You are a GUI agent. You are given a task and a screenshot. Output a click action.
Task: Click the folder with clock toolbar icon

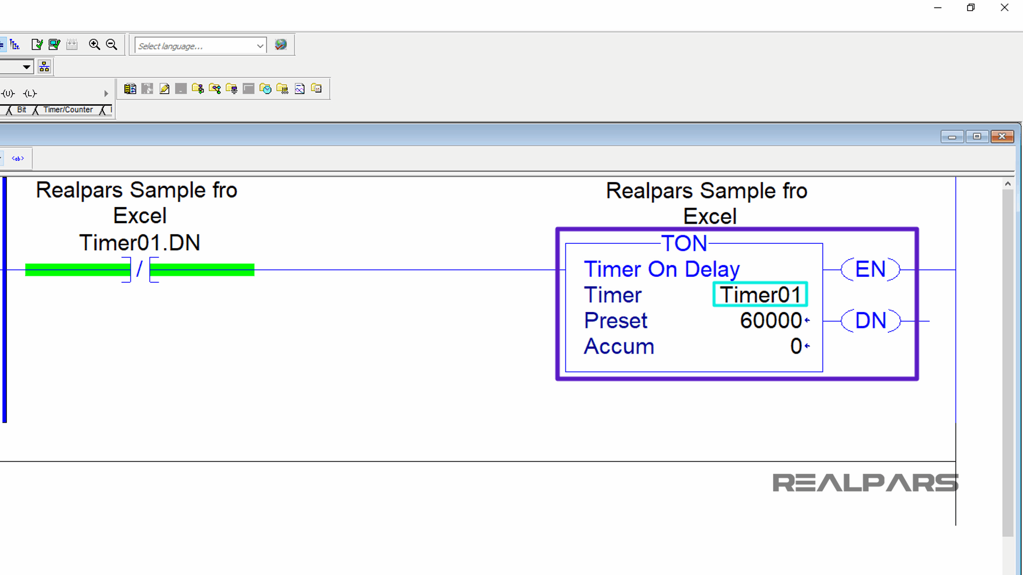click(266, 88)
